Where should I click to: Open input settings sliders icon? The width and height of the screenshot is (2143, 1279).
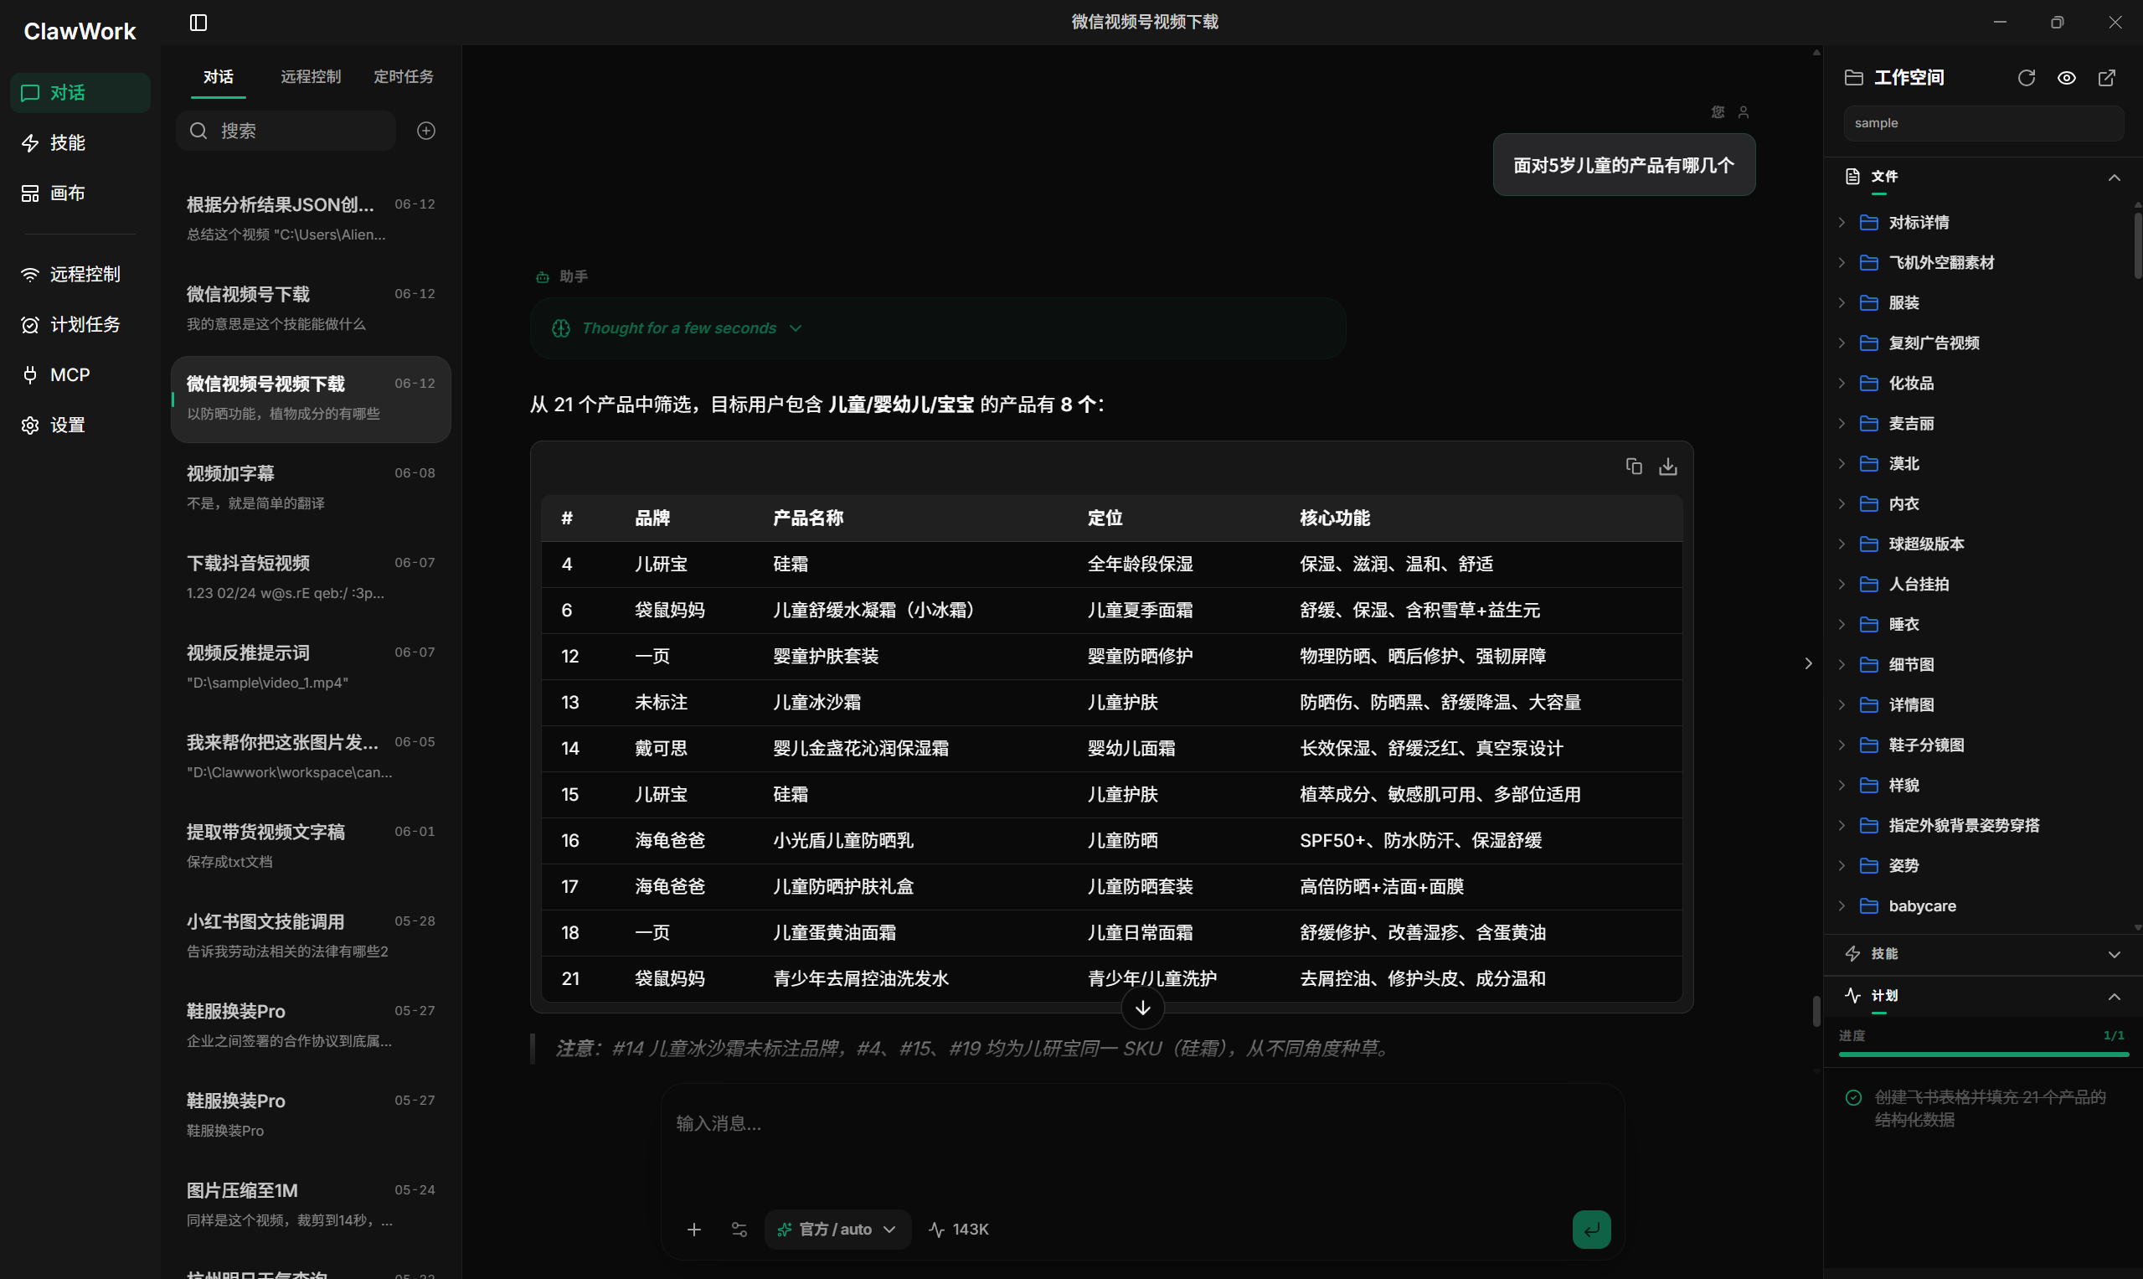(x=739, y=1229)
